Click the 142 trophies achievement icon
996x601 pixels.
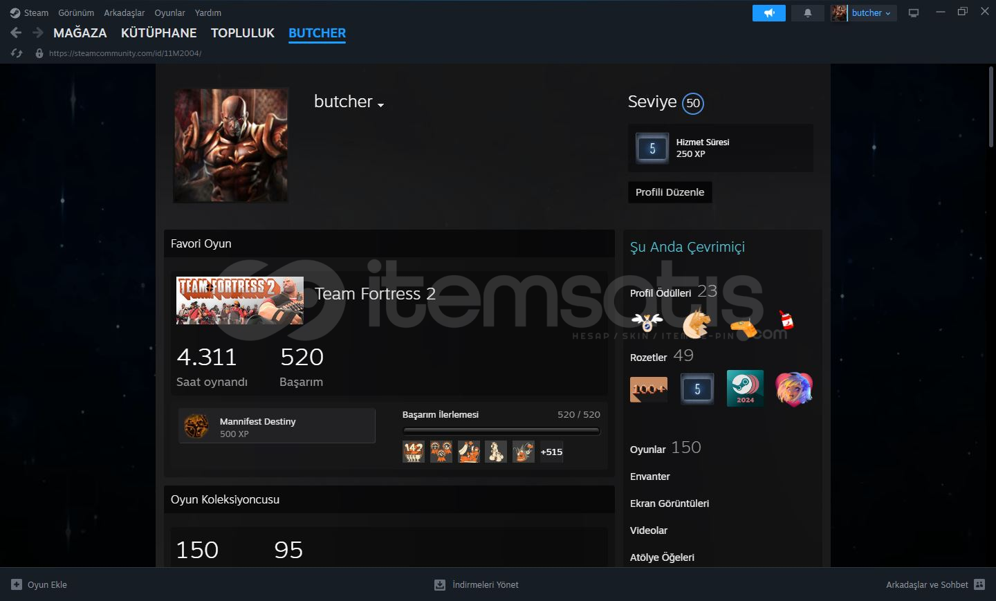(x=414, y=452)
